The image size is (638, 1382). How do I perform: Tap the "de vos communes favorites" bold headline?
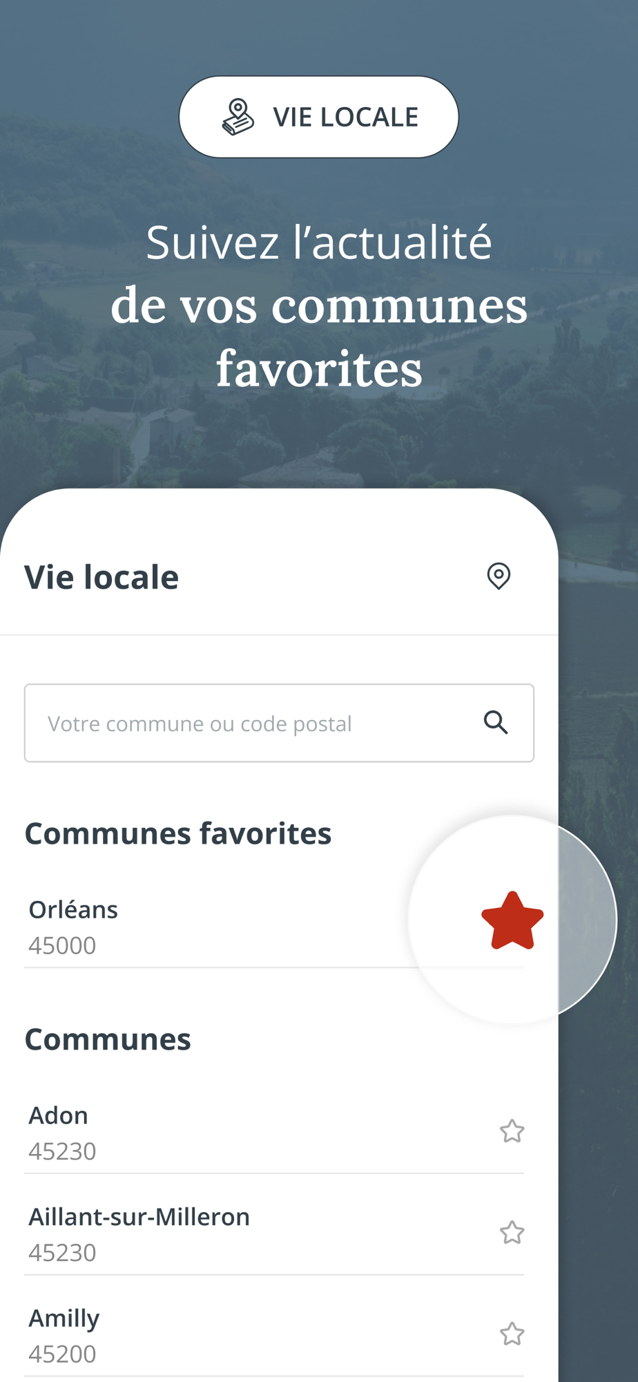[x=319, y=337]
